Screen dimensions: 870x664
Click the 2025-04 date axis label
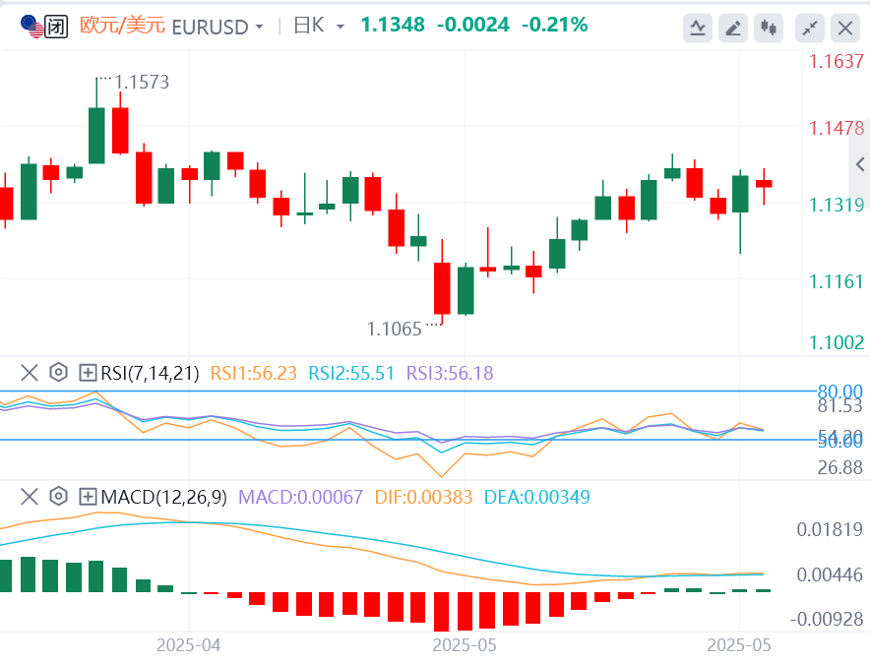pyautogui.click(x=189, y=645)
